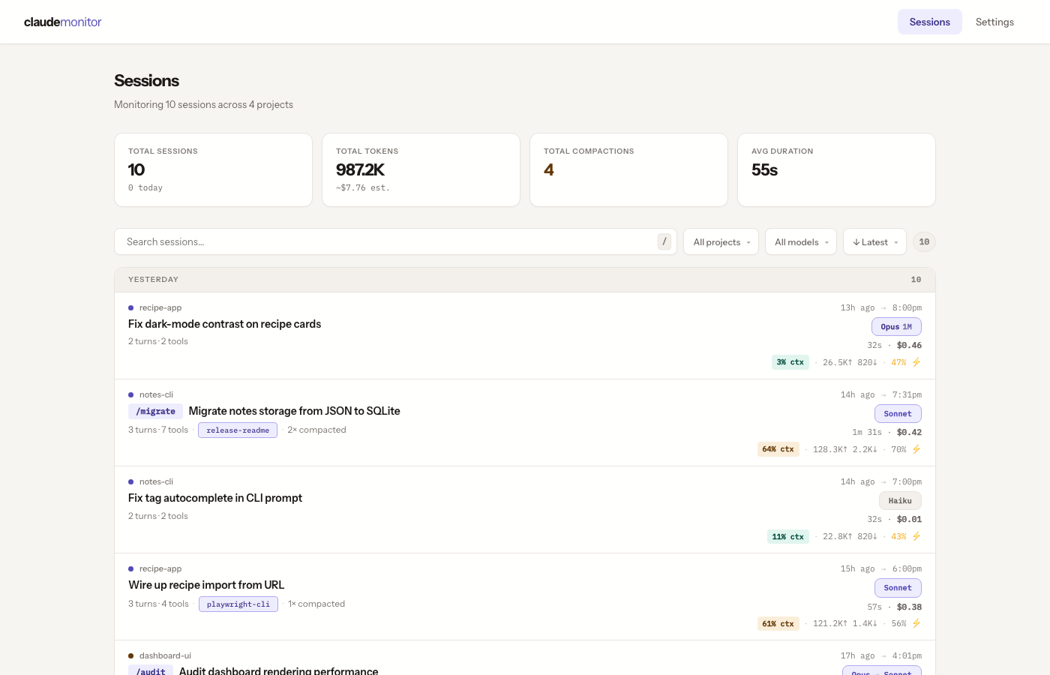1050x675 pixels.
Task: Click the $0.46 cost value
Action: (x=909, y=345)
